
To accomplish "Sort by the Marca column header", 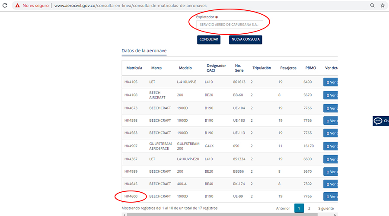I will (156, 68).
